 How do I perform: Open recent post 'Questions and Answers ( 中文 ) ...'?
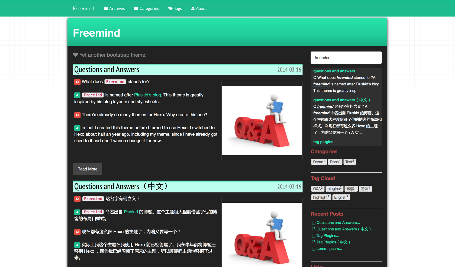[x=346, y=229]
